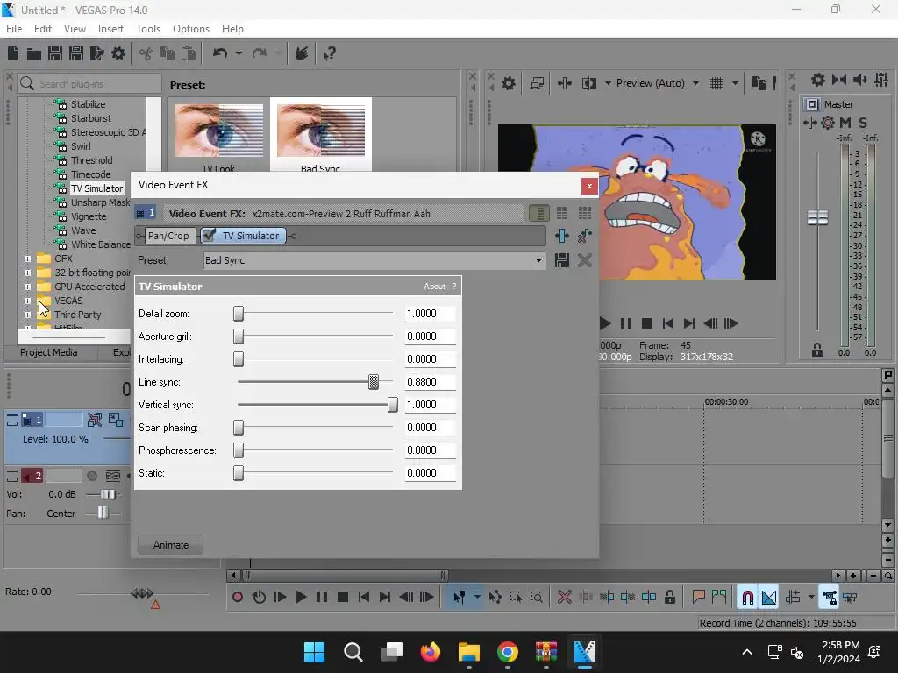Click the Animate button
898x673 pixels.
tap(171, 545)
